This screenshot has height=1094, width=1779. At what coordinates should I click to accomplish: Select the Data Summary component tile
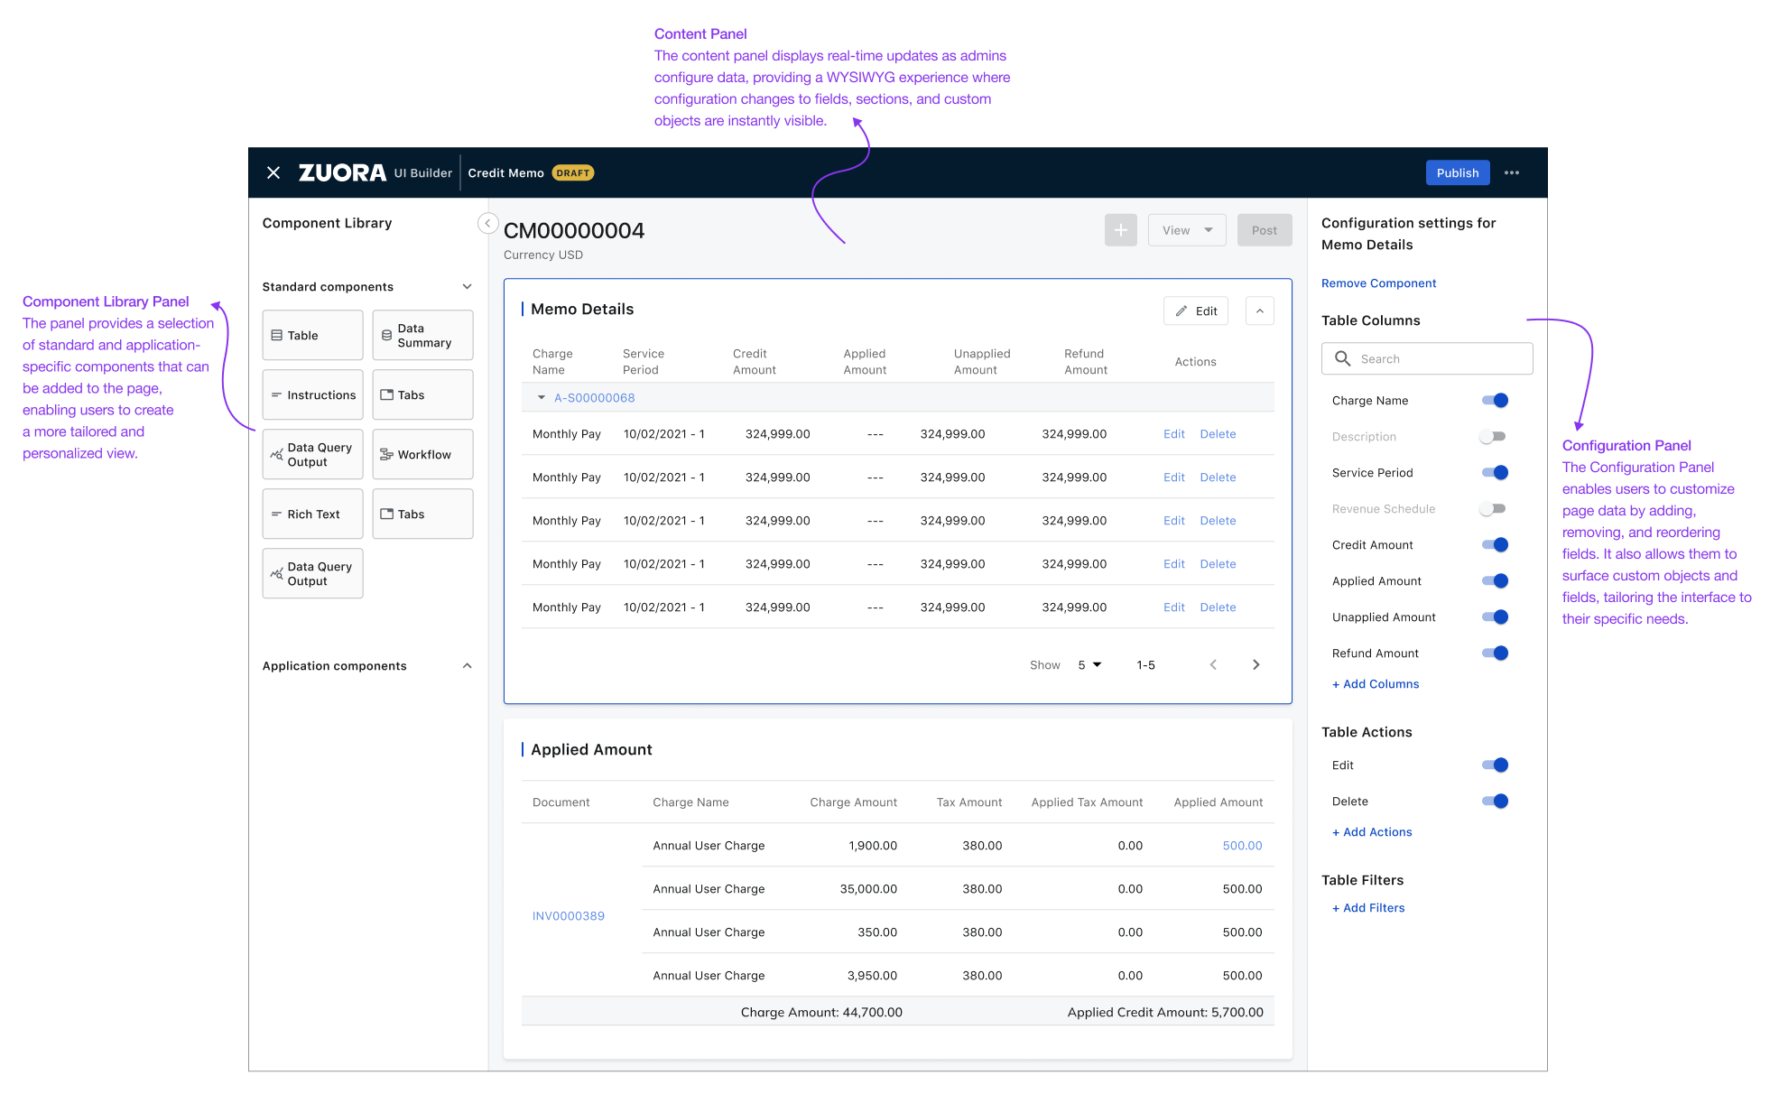[422, 335]
